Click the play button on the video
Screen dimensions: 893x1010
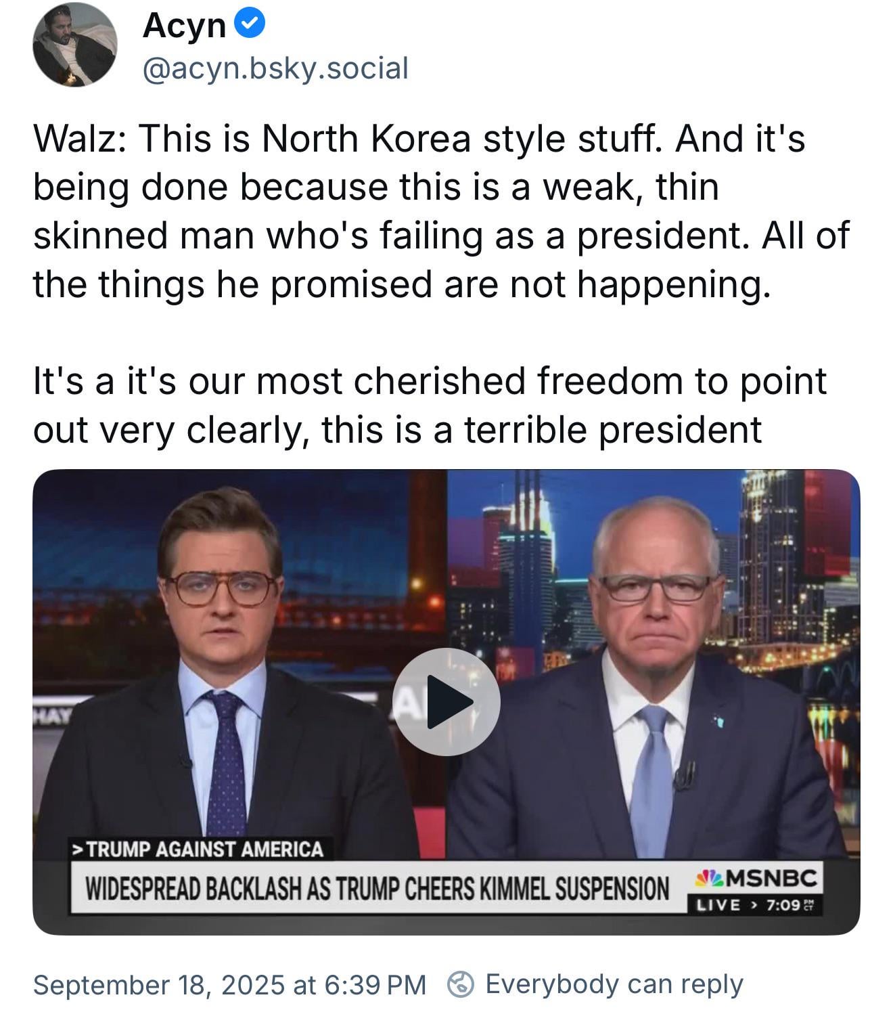coord(446,701)
